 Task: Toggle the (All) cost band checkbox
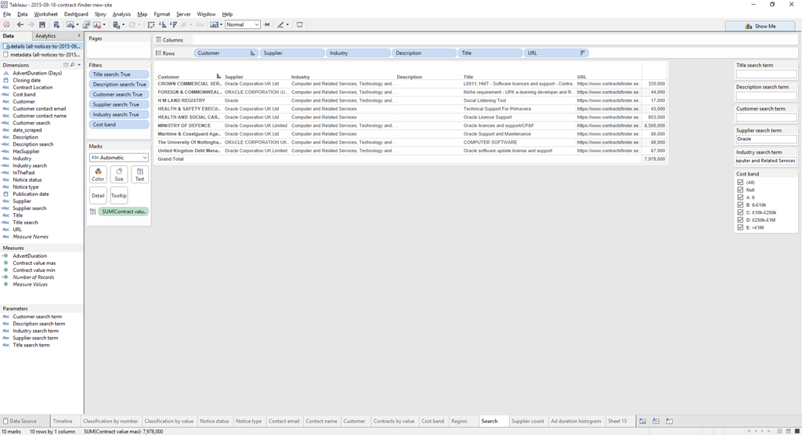coord(740,182)
